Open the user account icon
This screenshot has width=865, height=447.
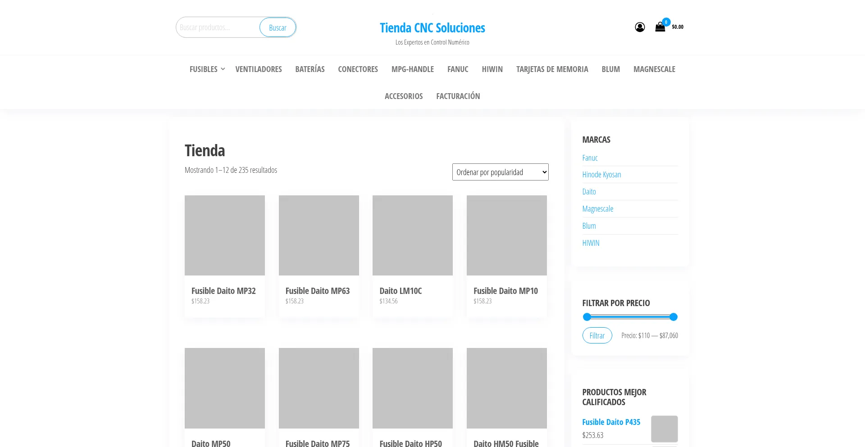click(640, 27)
